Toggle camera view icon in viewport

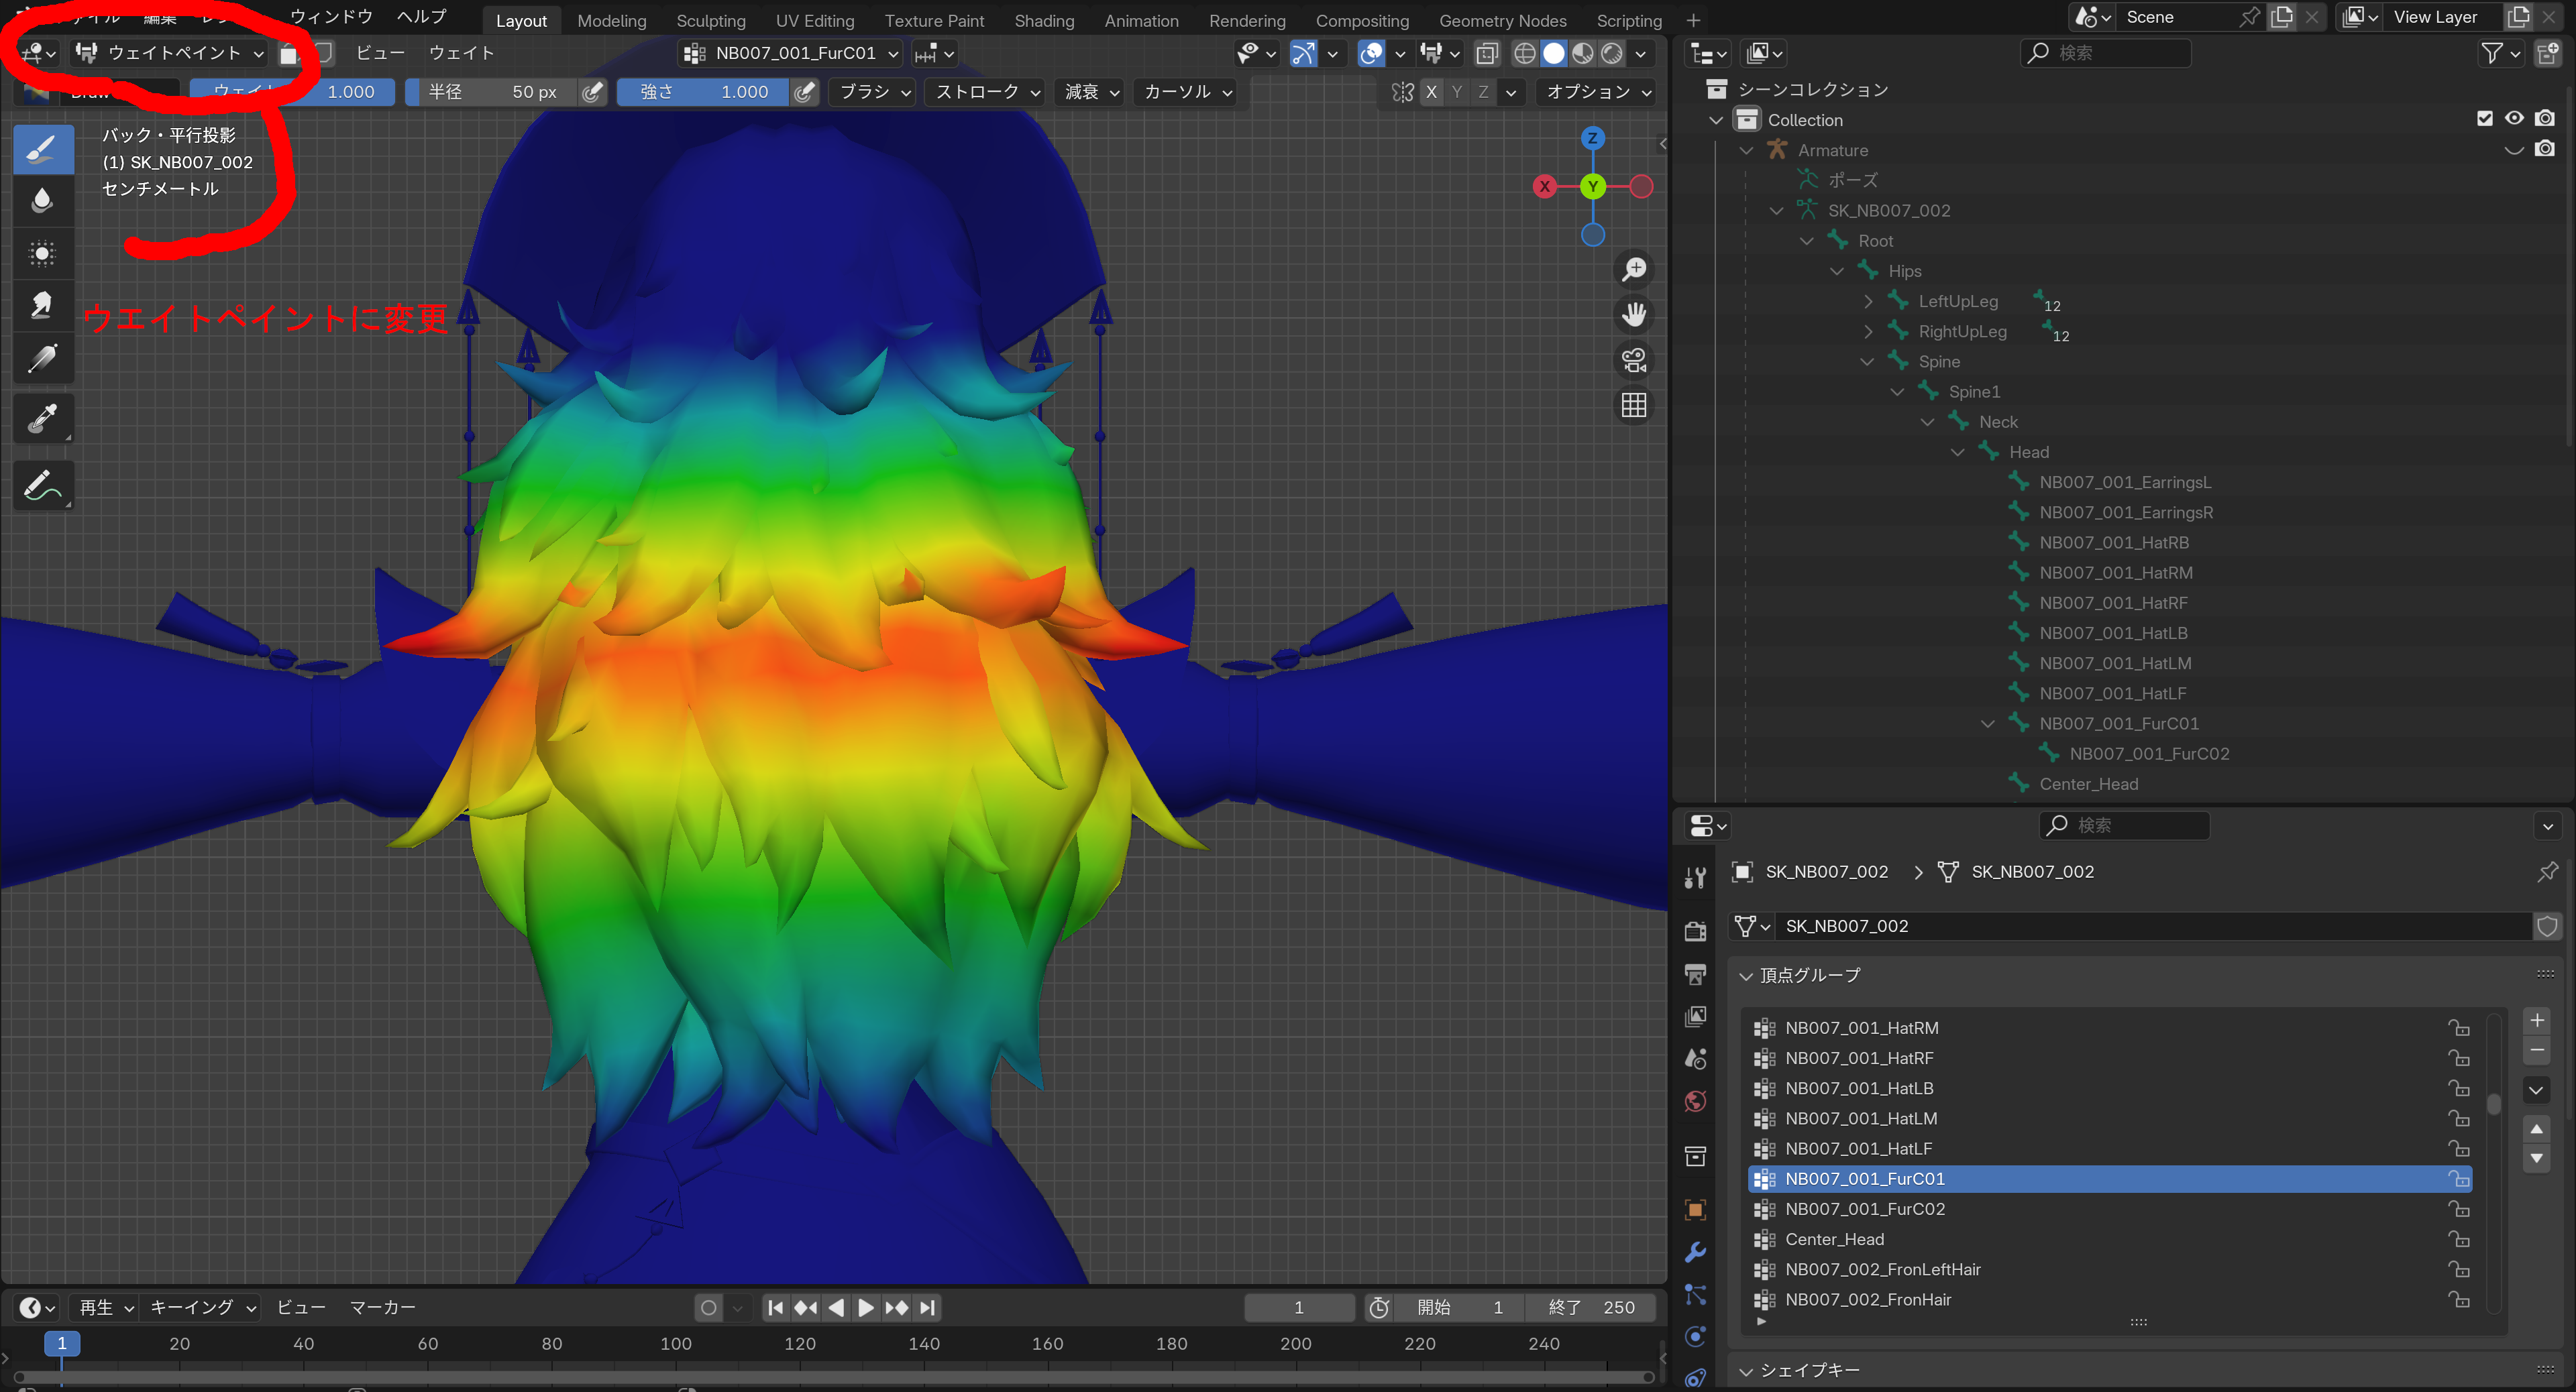click(1634, 360)
